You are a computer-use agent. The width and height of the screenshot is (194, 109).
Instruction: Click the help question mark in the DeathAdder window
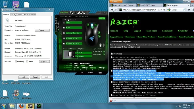pos(104,13)
